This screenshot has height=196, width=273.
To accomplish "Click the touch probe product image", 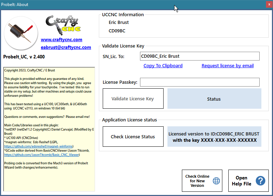I will pyautogui.click(x=21, y=33).
